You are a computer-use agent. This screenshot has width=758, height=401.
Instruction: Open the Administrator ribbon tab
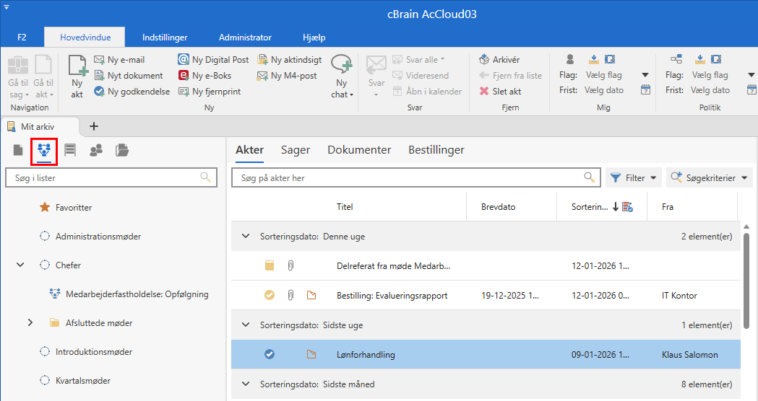point(245,38)
